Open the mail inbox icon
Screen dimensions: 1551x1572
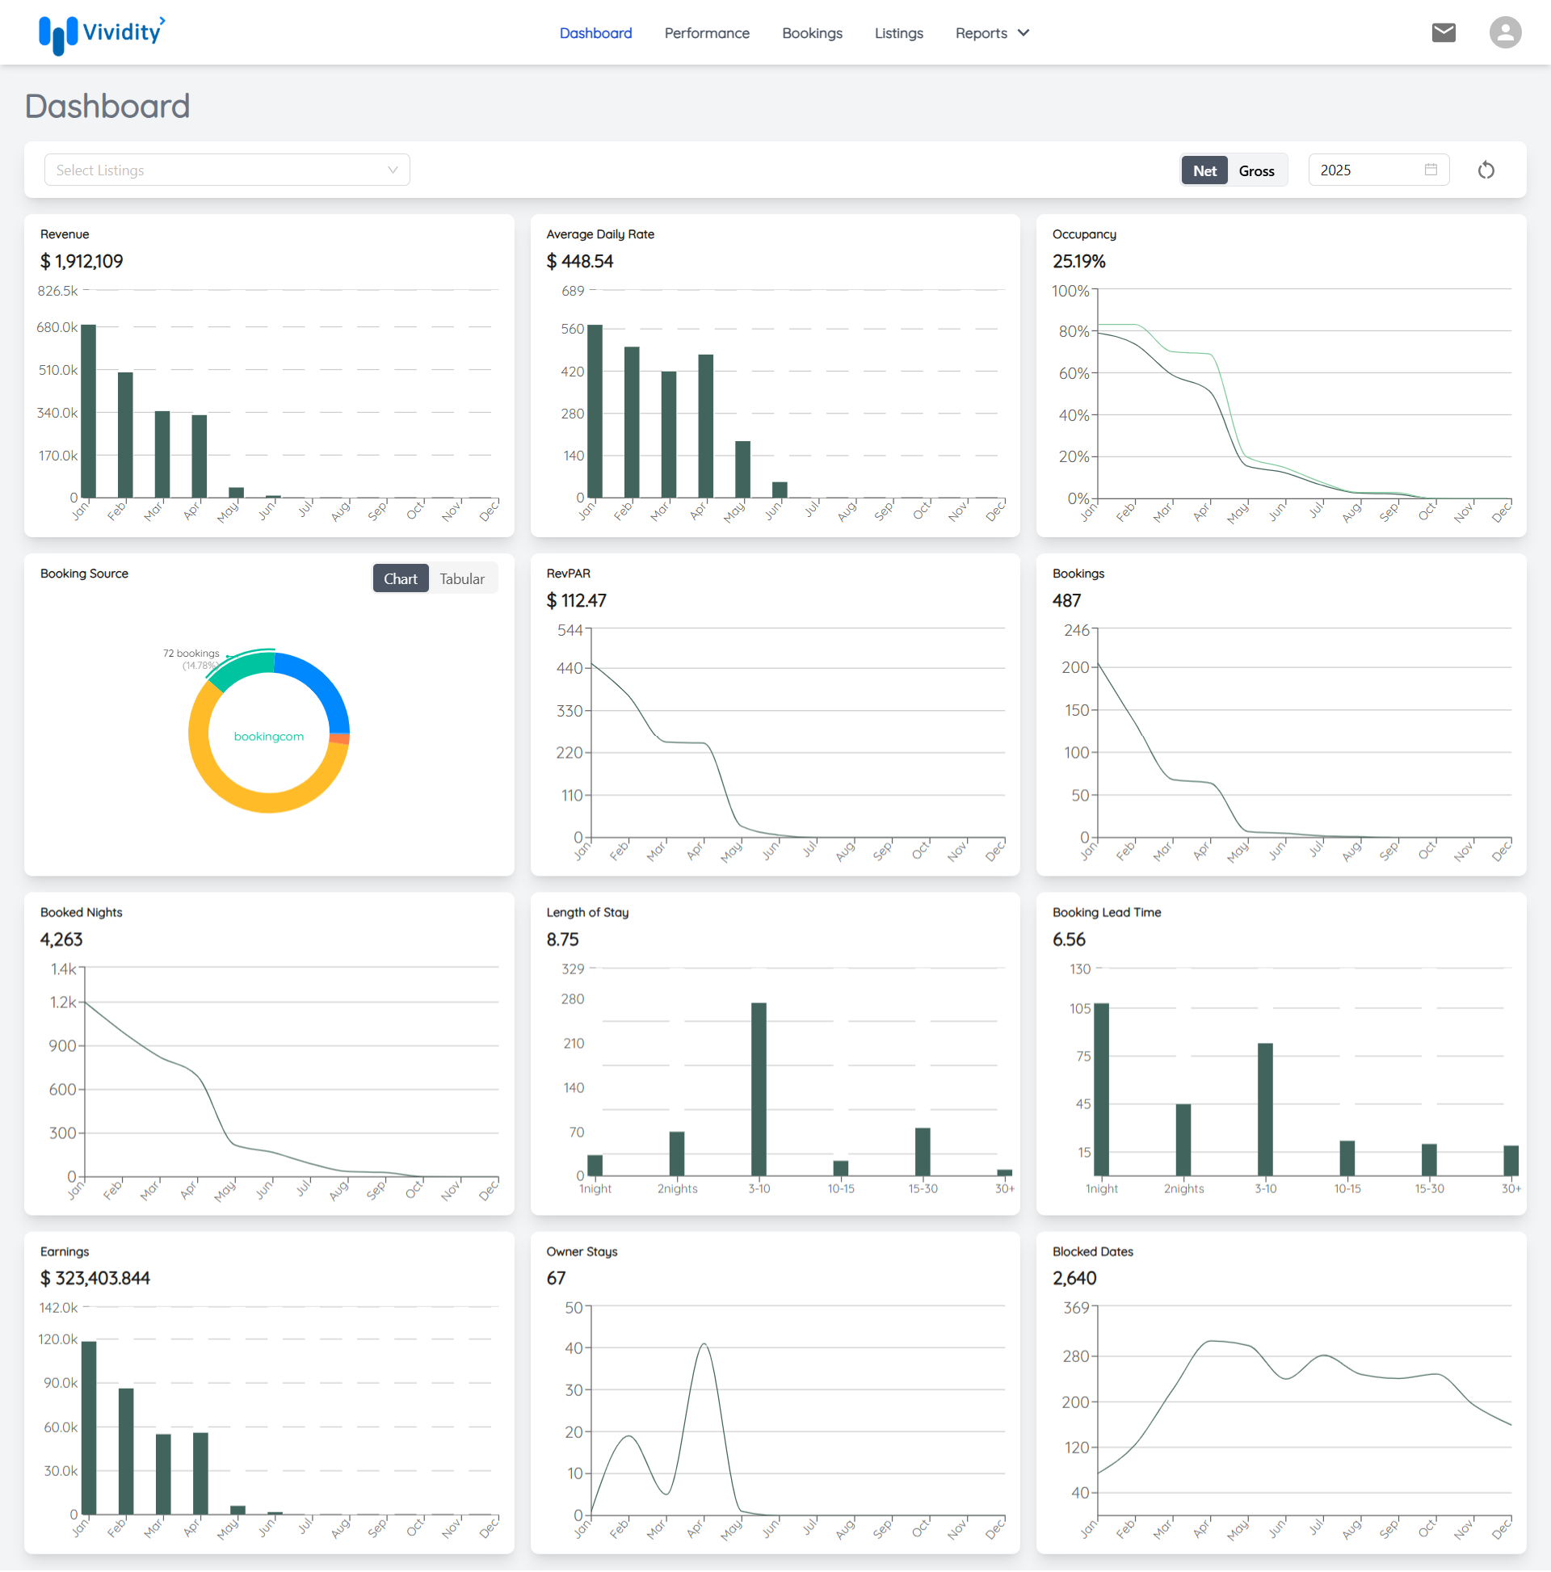1443,32
